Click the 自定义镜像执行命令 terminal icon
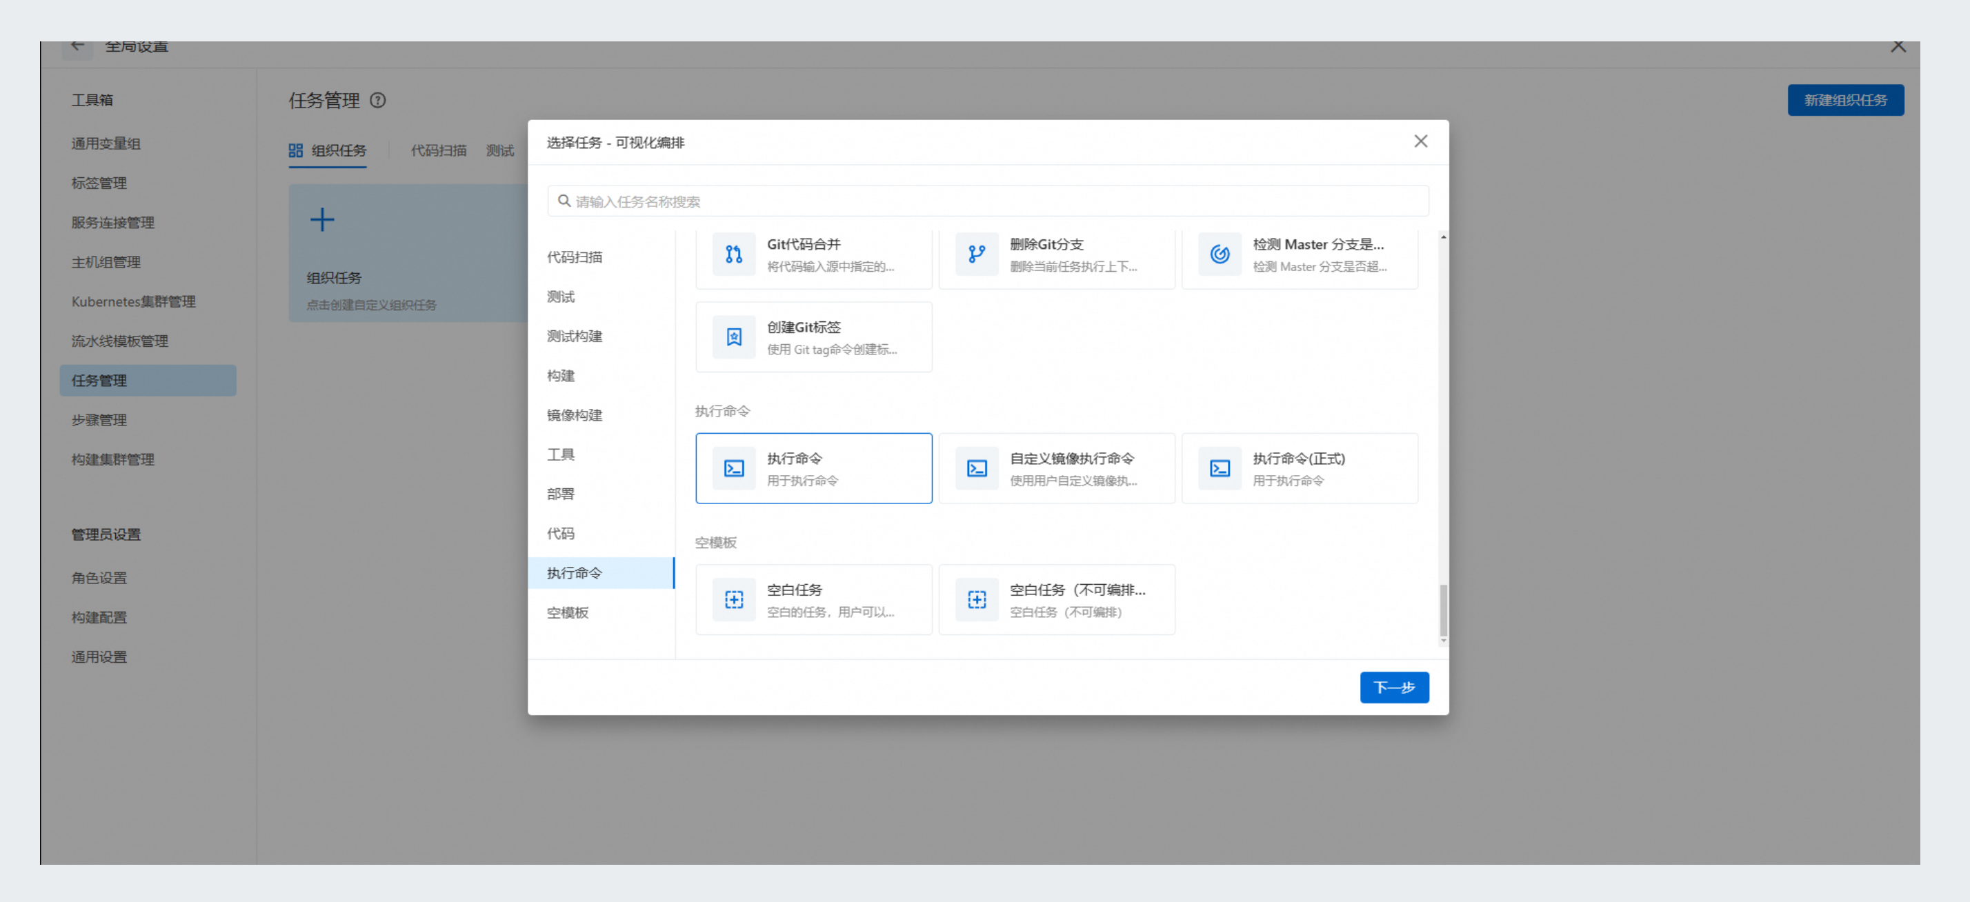Screen dimensions: 1970x902 point(977,468)
